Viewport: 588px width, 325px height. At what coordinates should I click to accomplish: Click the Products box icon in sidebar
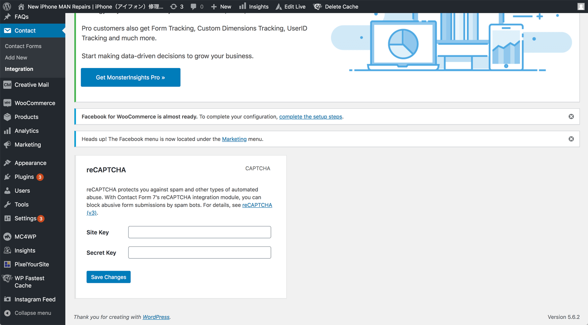tap(7, 117)
